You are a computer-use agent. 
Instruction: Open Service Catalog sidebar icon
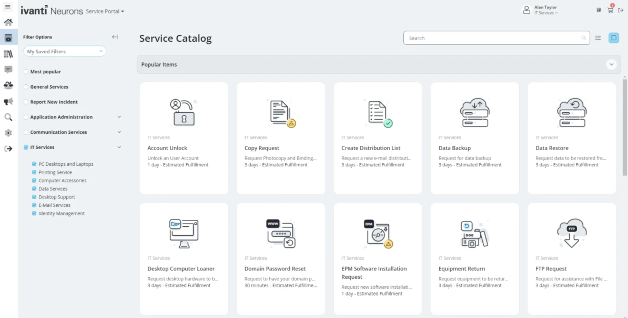coord(8,38)
